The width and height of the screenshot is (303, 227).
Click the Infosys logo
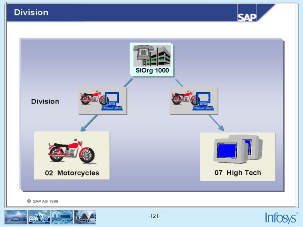[281, 218]
